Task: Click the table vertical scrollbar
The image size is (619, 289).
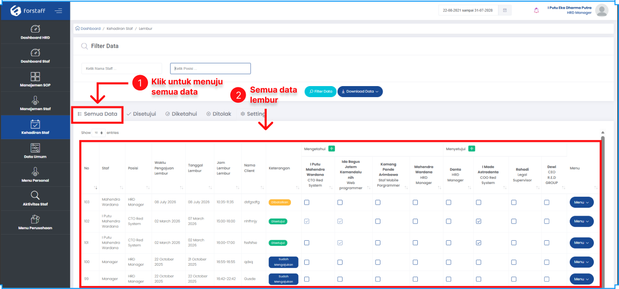Action: 603,211
